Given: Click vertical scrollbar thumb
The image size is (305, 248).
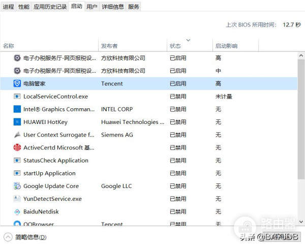Looking at the screenshot, I should coord(301,119).
